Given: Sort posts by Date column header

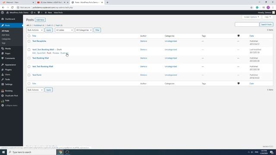Looking at the screenshot, I should coord(251,36).
